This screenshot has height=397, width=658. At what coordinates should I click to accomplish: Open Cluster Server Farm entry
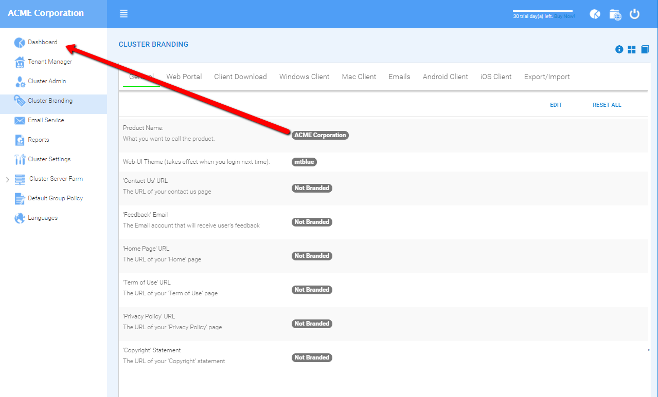56,179
